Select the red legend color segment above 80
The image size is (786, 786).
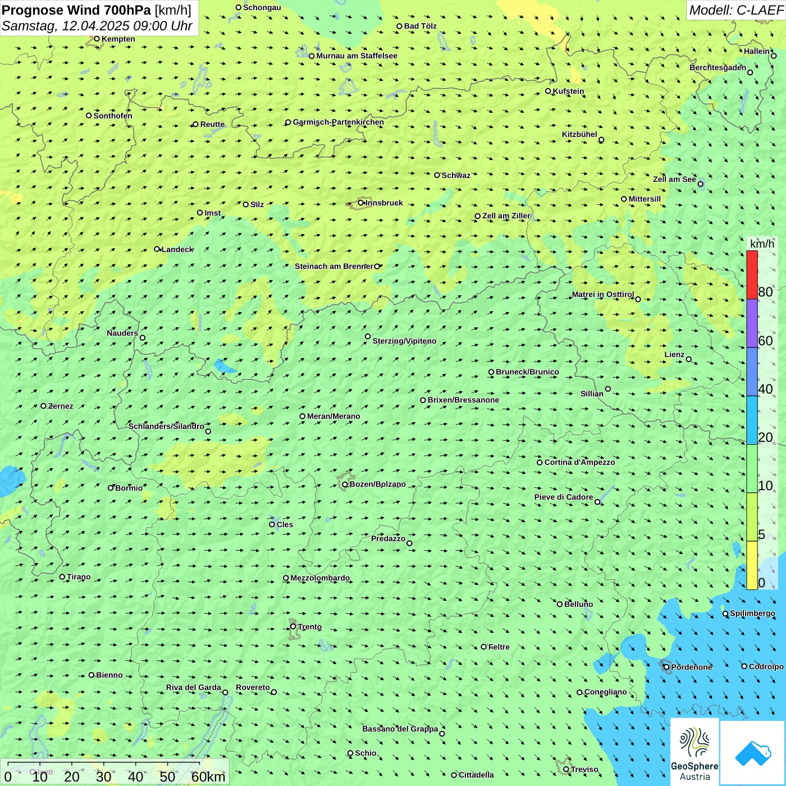[x=752, y=275]
